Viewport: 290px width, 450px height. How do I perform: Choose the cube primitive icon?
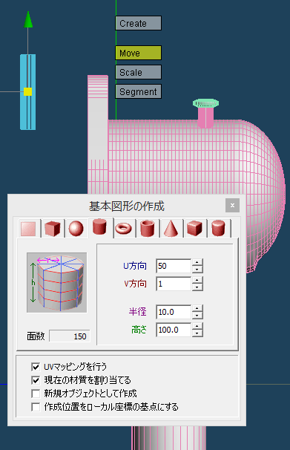coord(53,229)
